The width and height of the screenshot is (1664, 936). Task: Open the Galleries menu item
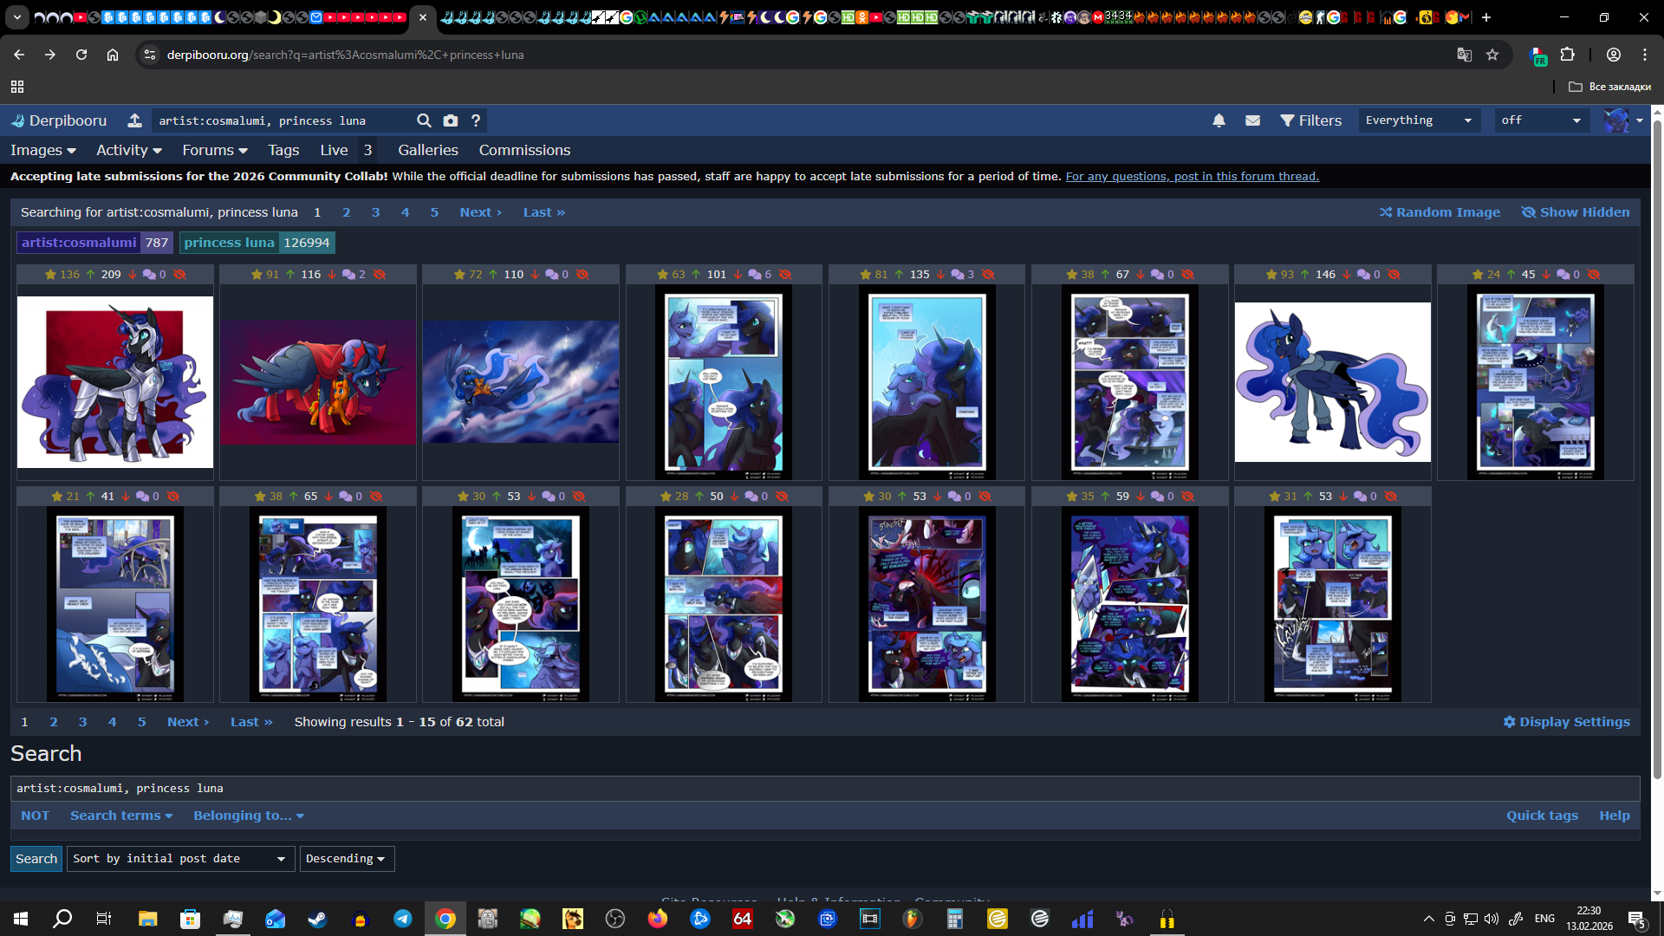[428, 150]
